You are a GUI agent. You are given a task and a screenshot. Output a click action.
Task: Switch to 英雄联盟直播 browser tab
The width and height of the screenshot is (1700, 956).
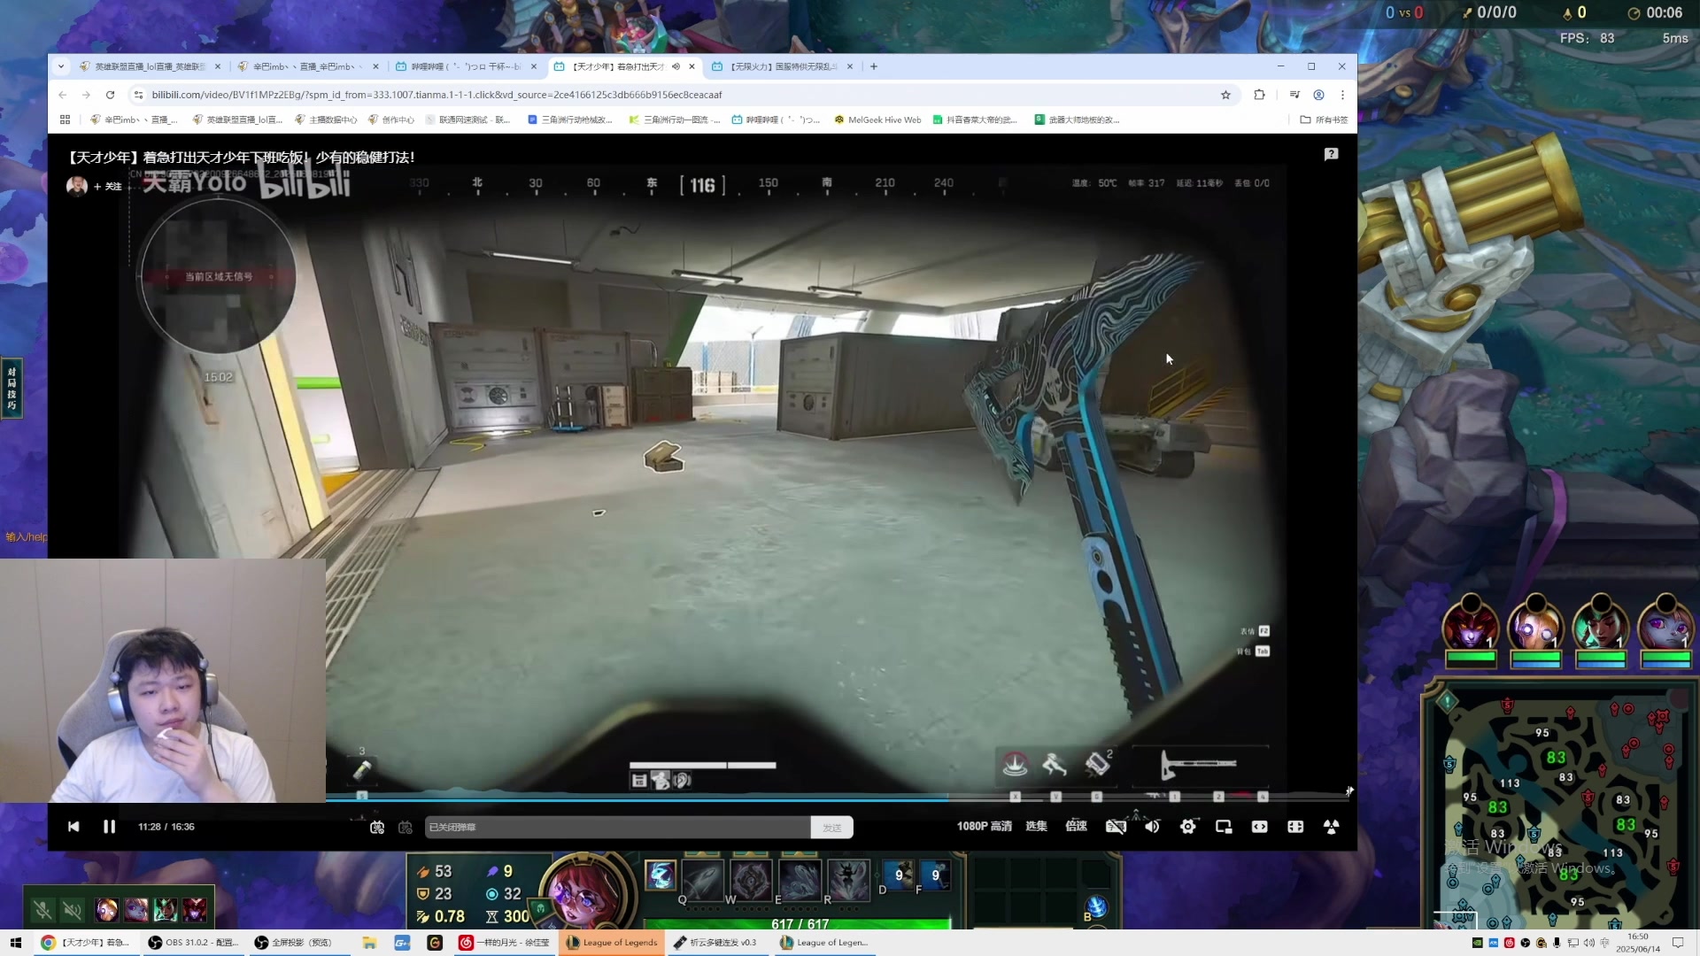pos(149,66)
